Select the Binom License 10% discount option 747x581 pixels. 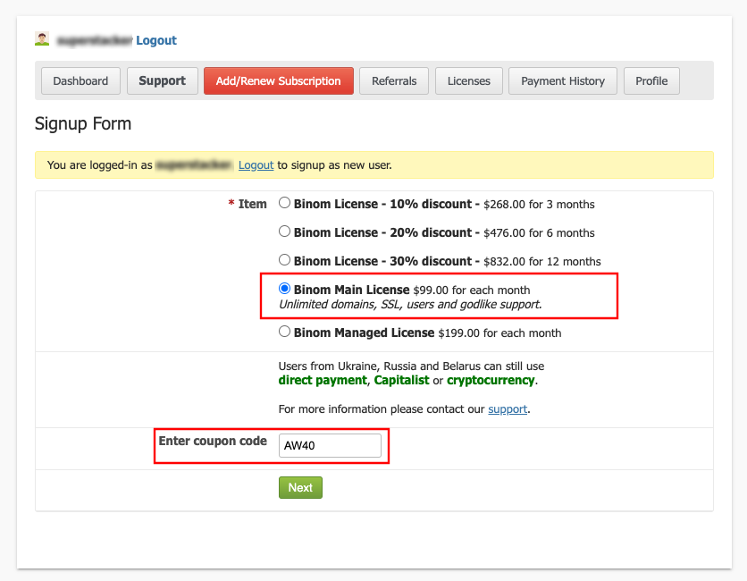284,203
